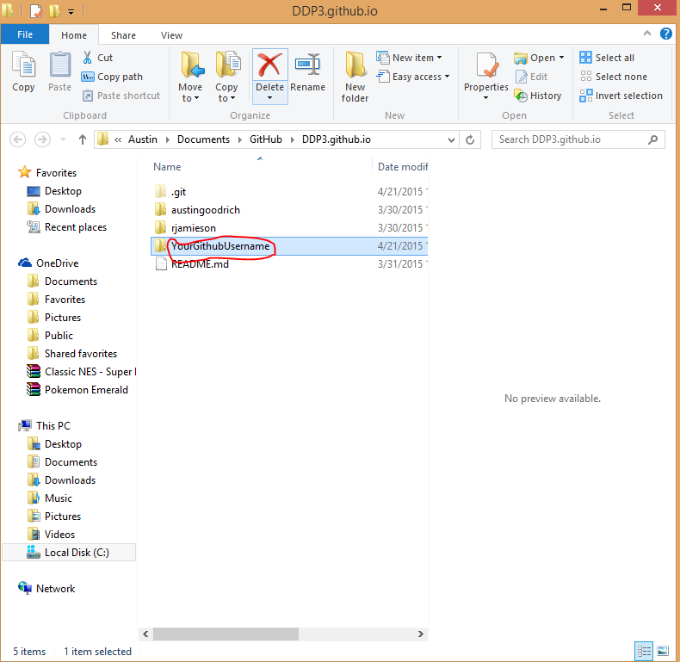Open the File menu tab
The image size is (680, 662).
tap(25, 35)
